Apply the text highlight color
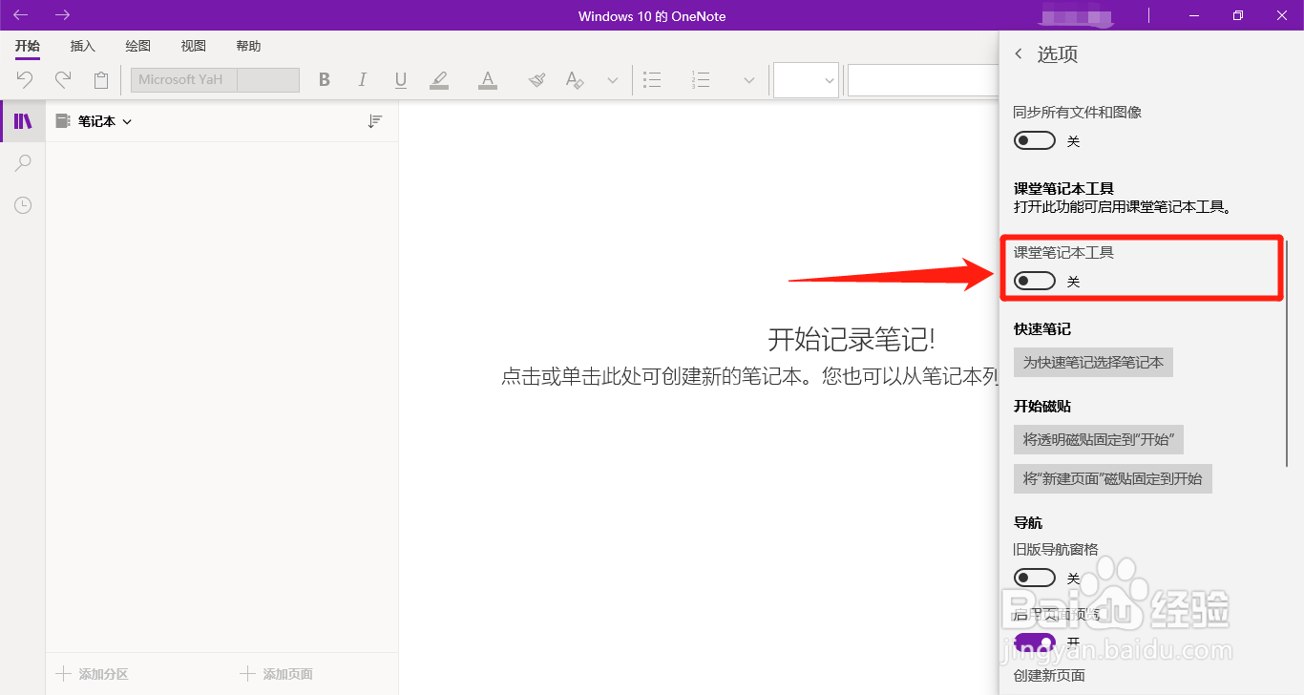This screenshot has height=695, width=1304. [439, 80]
